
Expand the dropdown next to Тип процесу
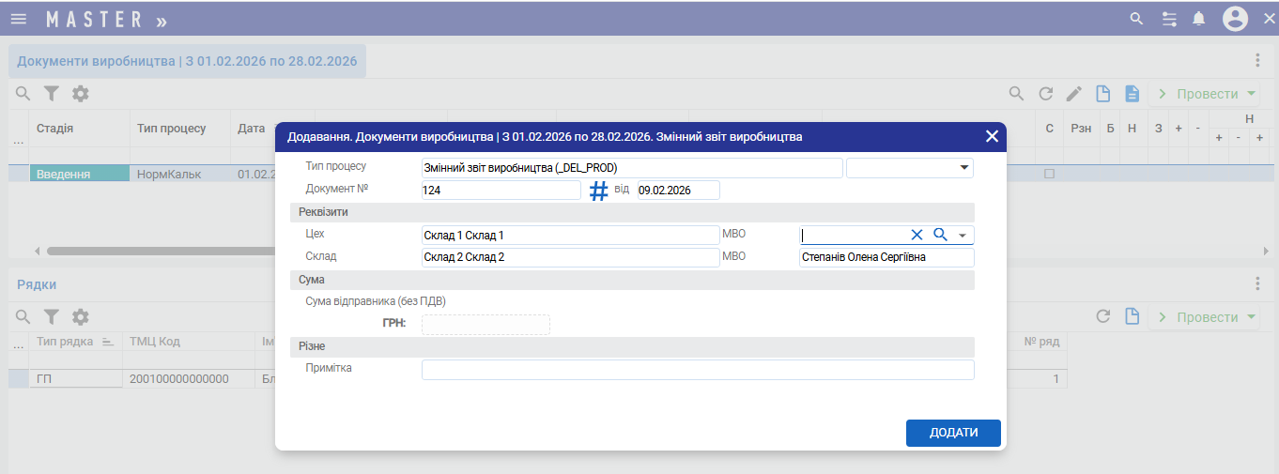click(x=963, y=168)
